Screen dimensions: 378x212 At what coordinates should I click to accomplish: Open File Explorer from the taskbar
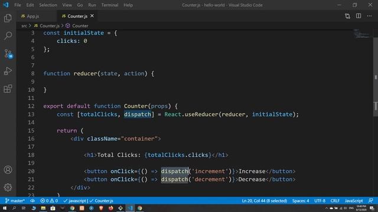coord(43,208)
